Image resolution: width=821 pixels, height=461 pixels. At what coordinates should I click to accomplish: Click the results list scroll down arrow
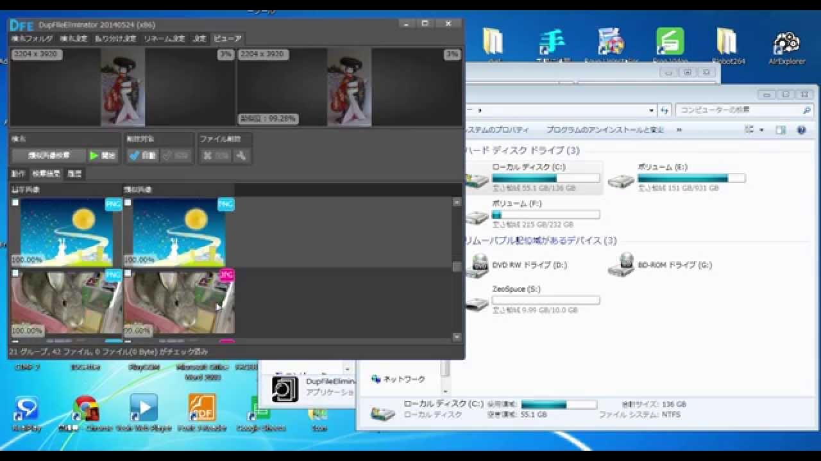tap(457, 337)
